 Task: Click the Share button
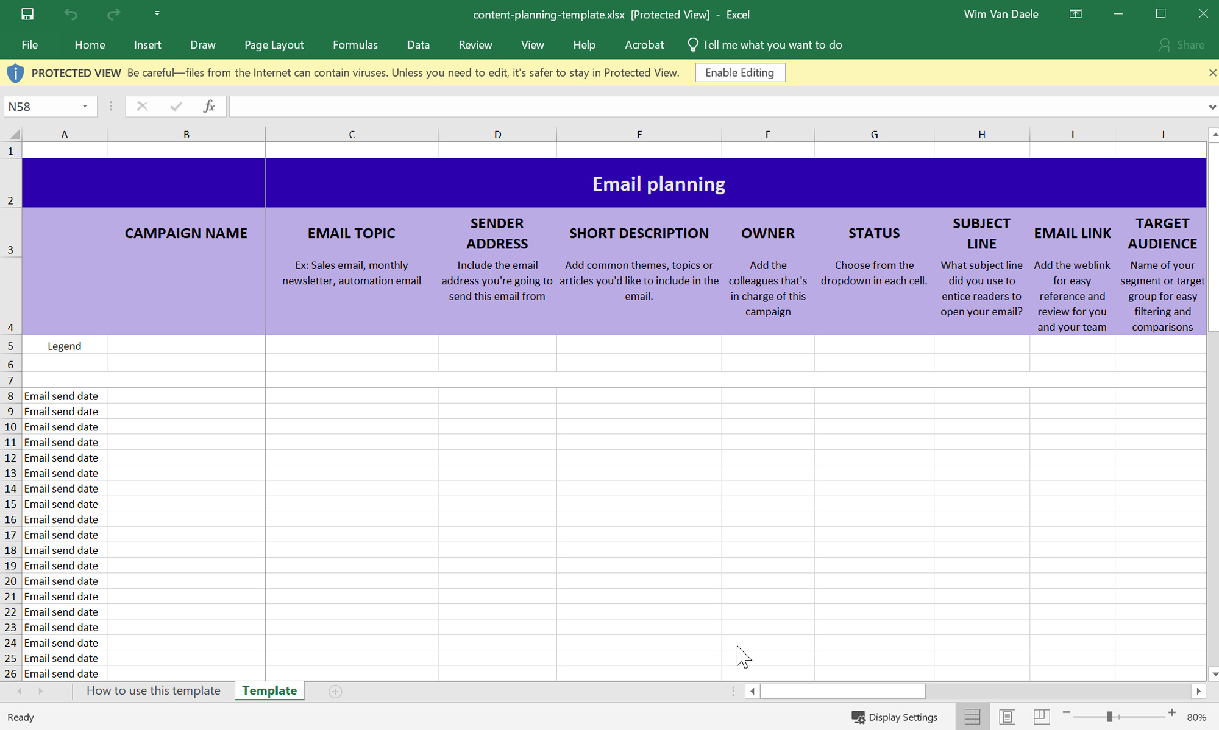point(1182,45)
